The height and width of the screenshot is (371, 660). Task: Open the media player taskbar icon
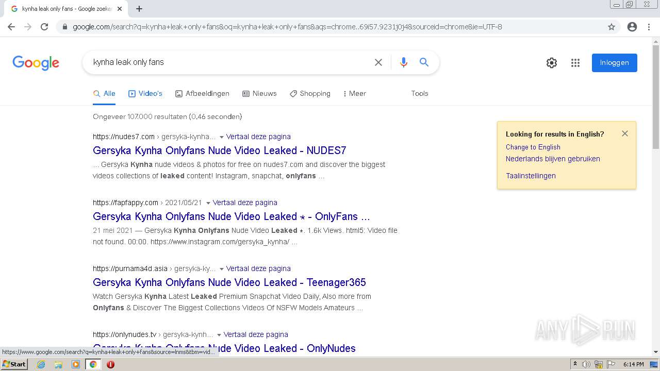pos(76,364)
